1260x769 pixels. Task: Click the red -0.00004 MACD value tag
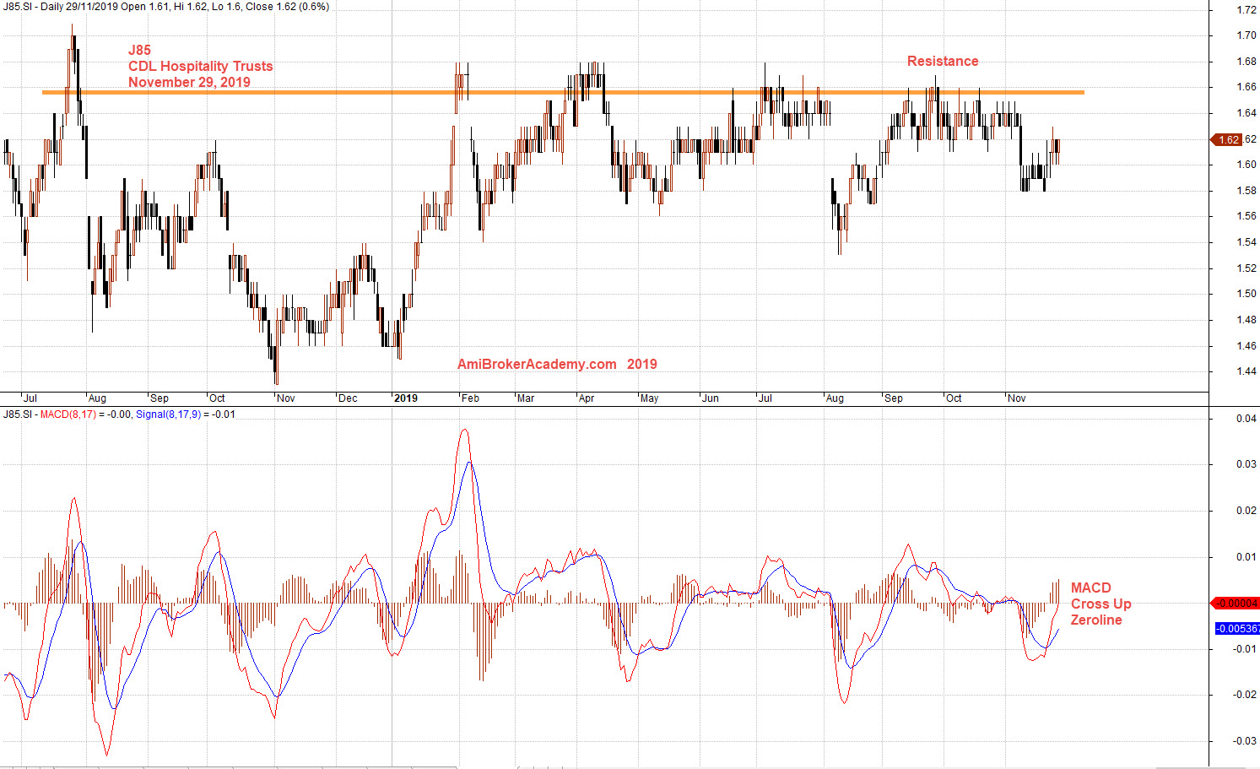[1236, 603]
